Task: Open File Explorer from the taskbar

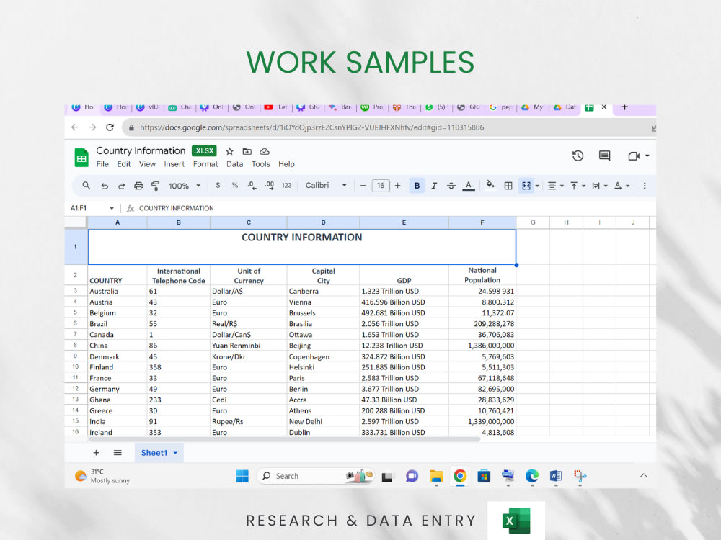Action: coord(436,476)
